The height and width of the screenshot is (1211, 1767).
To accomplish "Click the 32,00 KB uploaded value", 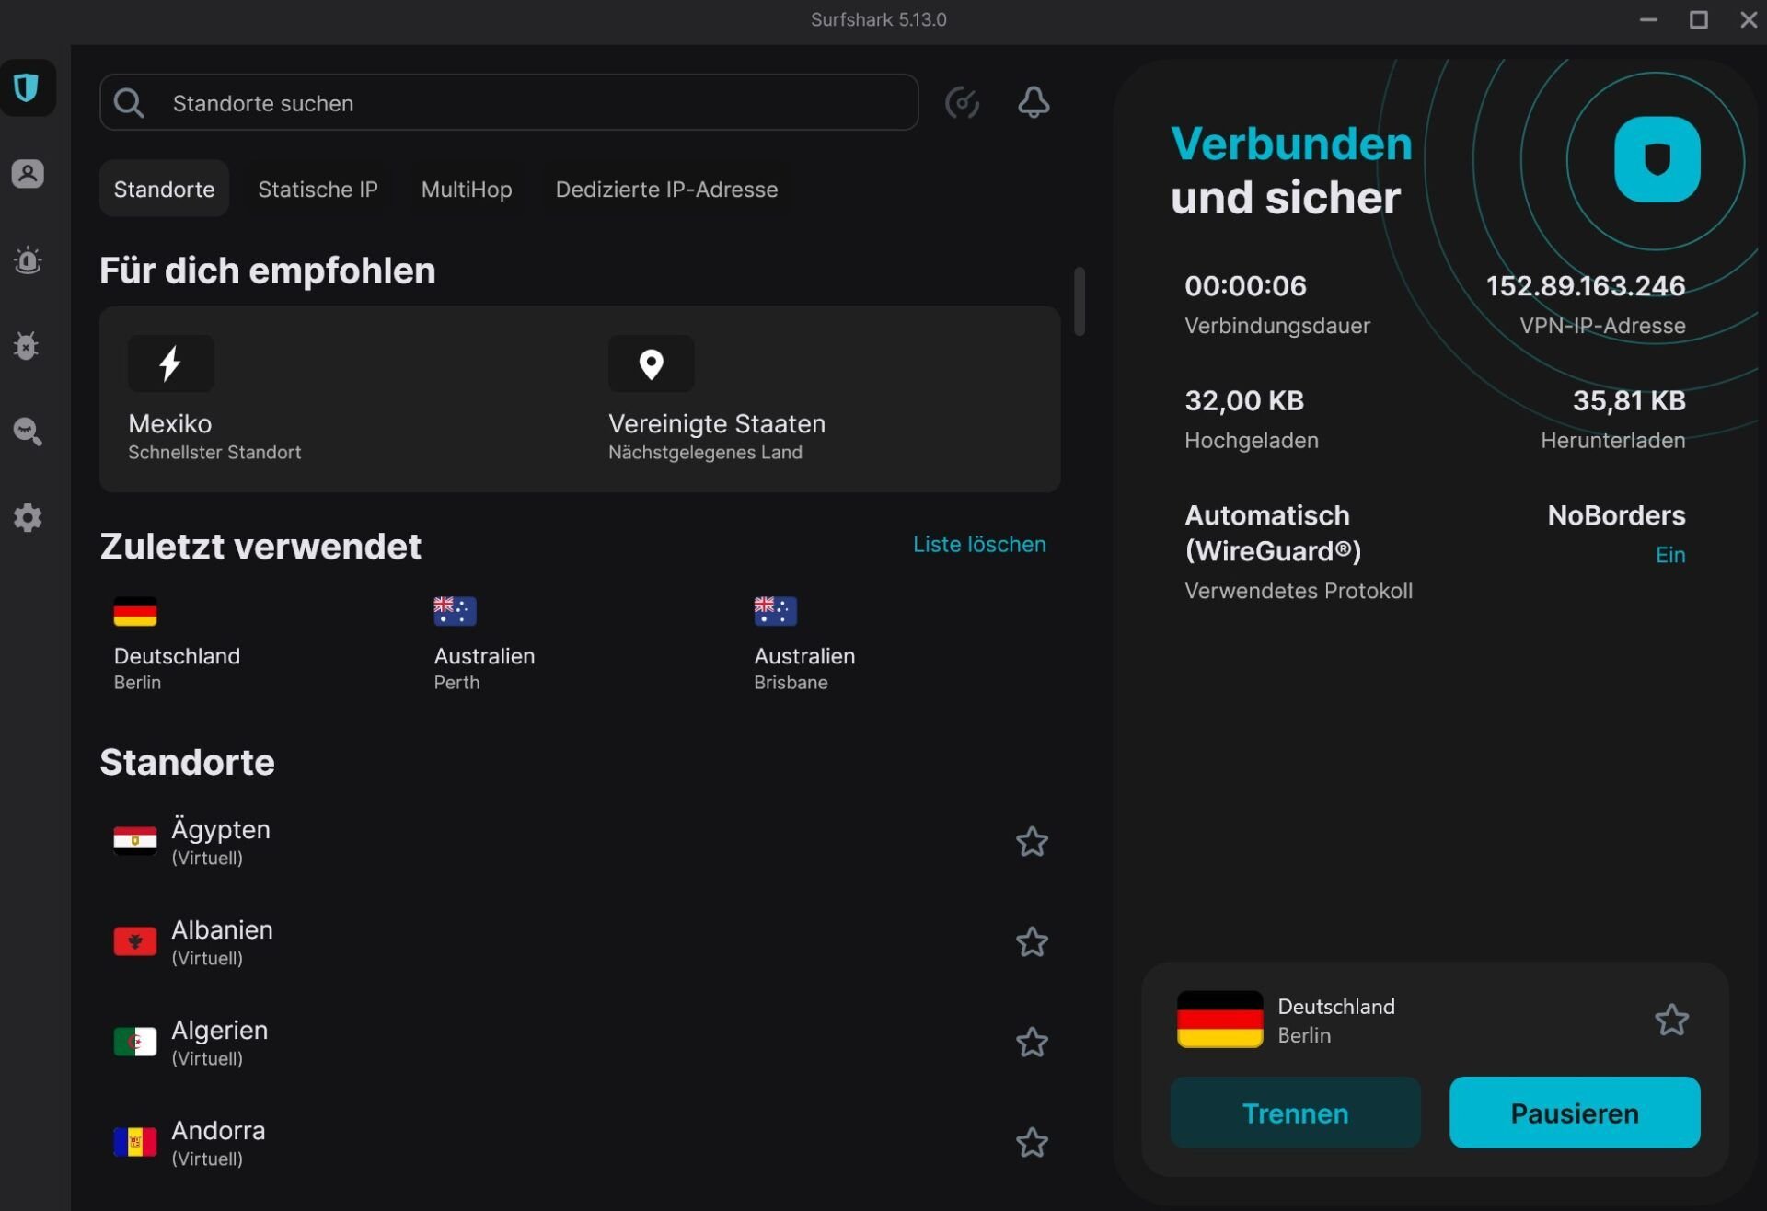I will 1244,400.
